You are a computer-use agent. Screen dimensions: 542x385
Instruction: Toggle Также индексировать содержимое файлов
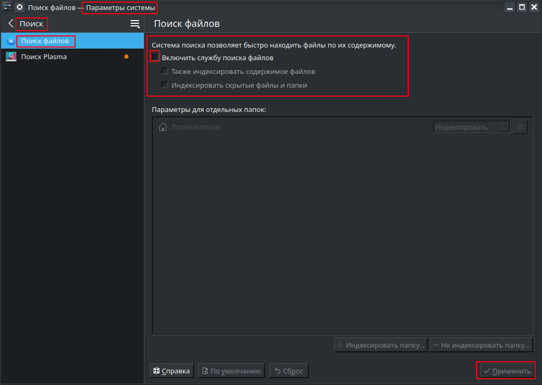tap(165, 71)
